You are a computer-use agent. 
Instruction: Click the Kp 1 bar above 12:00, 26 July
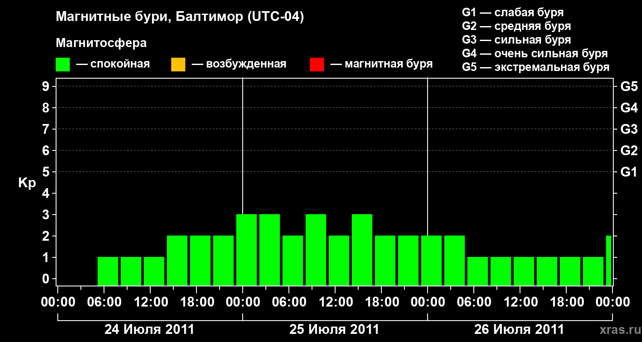[x=524, y=271]
